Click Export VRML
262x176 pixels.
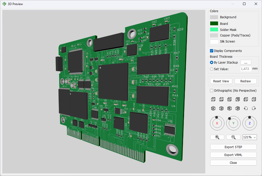pyautogui.click(x=233, y=155)
